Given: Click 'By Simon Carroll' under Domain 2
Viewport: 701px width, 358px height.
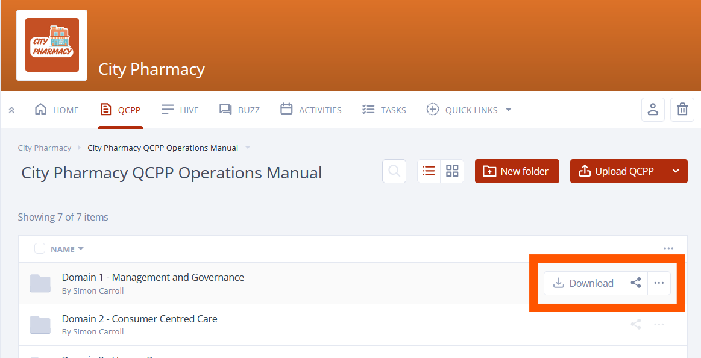Looking at the screenshot, I should pos(93,331).
